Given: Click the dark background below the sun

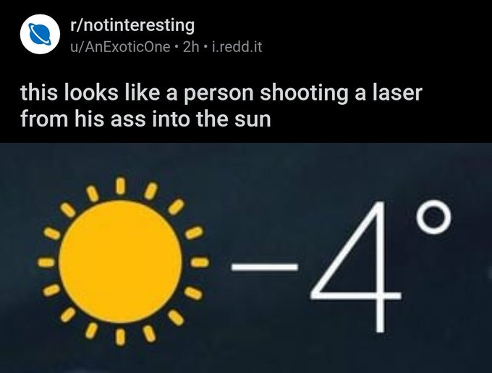Looking at the screenshot, I should point(121,361).
